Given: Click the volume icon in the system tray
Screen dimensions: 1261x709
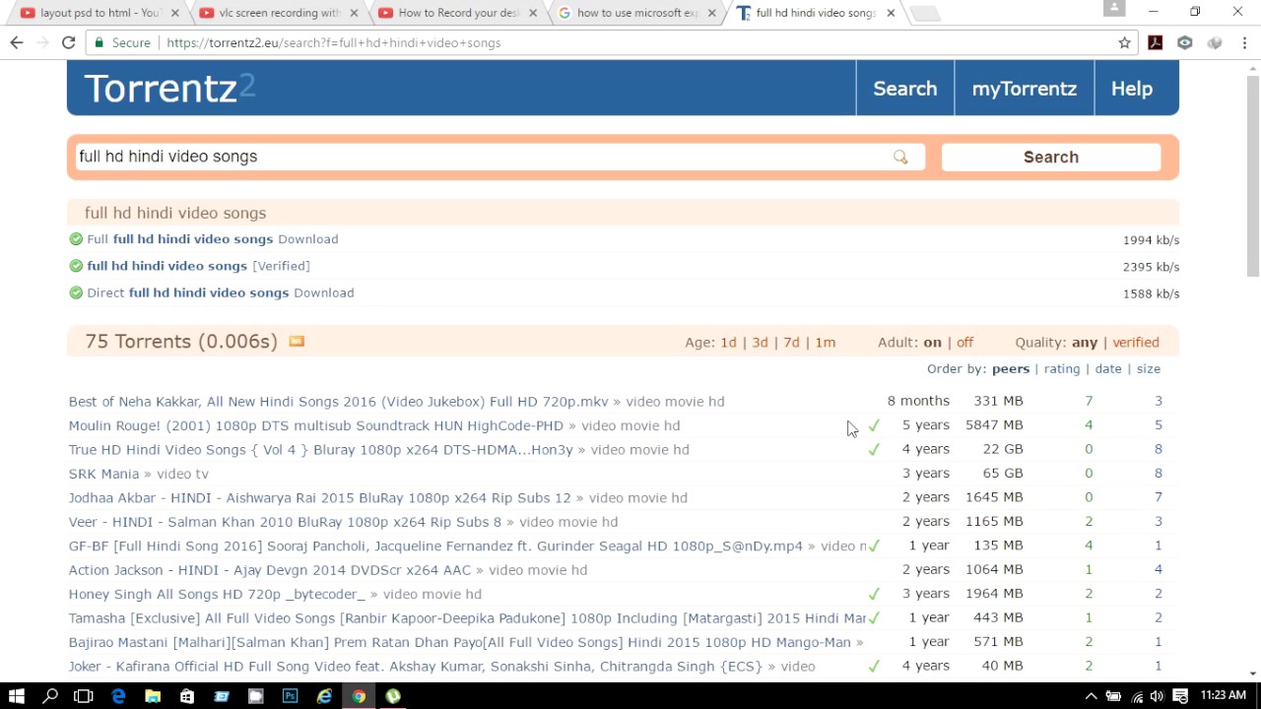Looking at the screenshot, I should [1159, 696].
